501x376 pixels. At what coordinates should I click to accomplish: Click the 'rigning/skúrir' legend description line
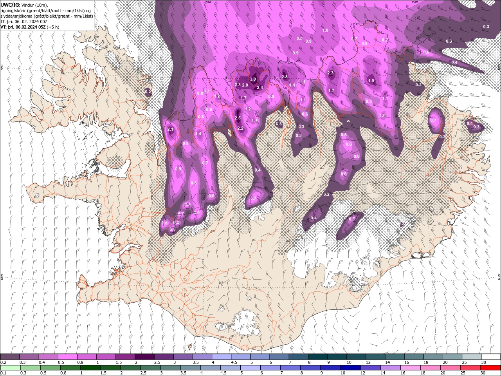pyautogui.click(x=46, y=10)
